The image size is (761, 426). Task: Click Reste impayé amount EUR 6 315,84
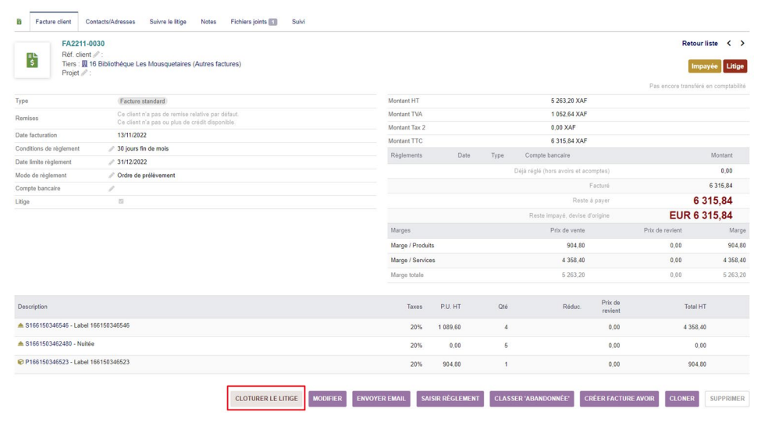[x=701, y=215]
